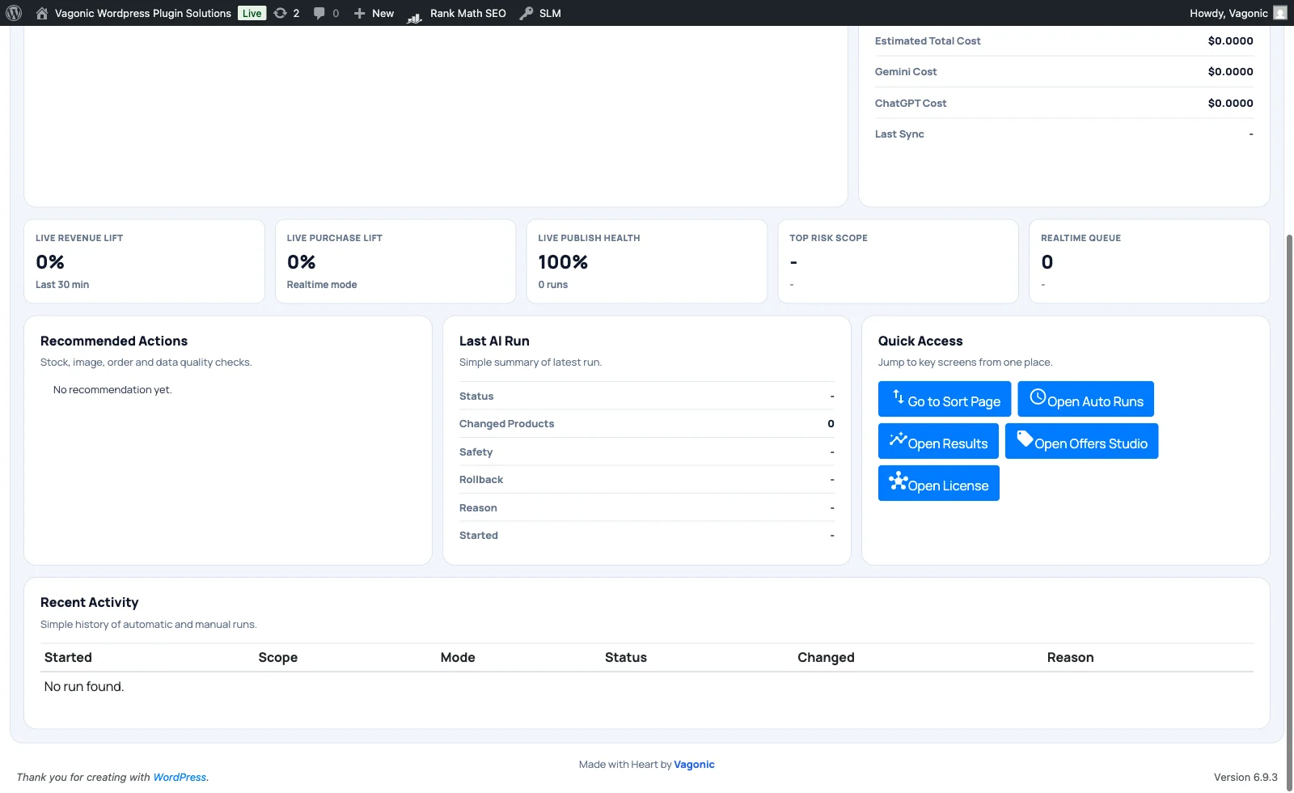Viewport: 1294px width, 793px height.
Task: Click the network icon on Open License
Action: 898,481
